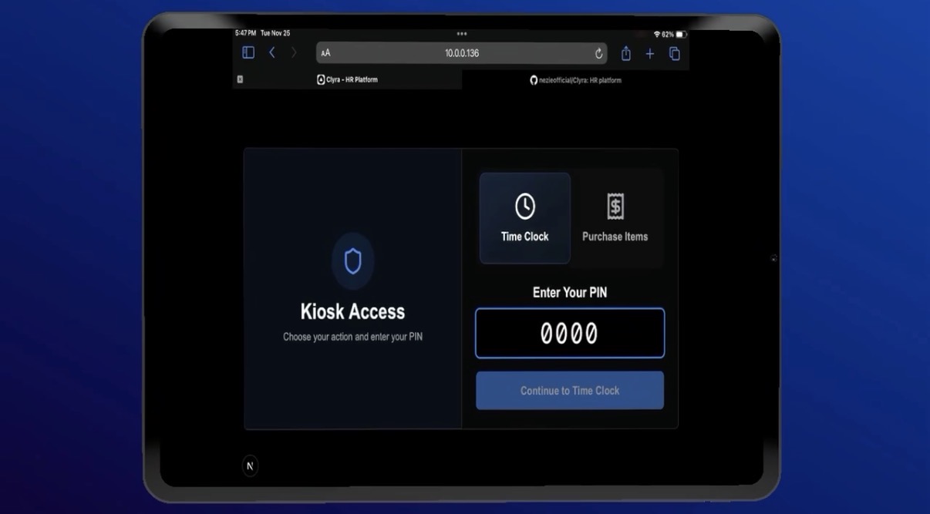Open the multitasking three-dots menu
The width and height of the screenshot is (930, 514).
click(x=461, y=34)
